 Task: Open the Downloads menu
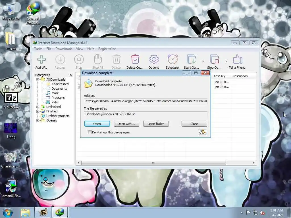point(64,49)
